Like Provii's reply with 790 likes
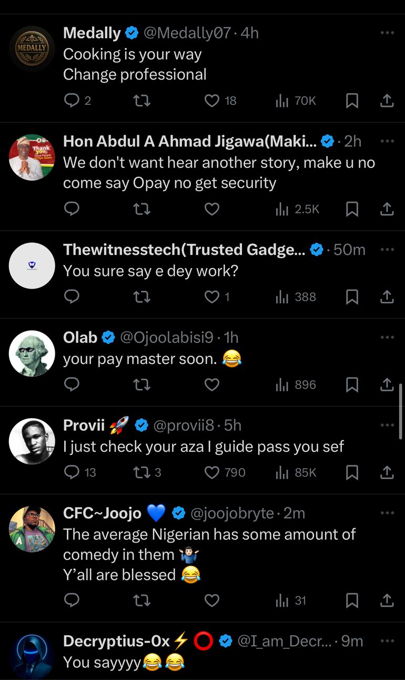405x680 pixels. tap(212, 472)
